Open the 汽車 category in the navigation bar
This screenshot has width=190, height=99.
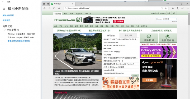97,26
